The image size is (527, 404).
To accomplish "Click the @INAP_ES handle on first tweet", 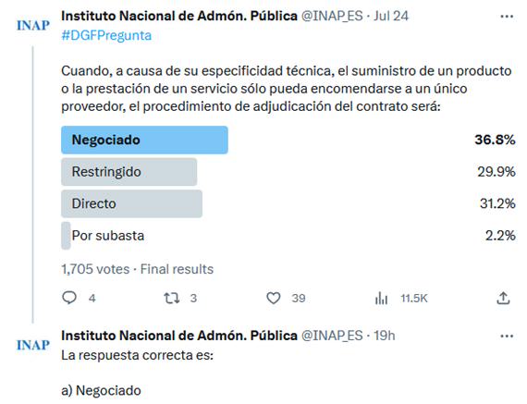I will pos(332,16).
